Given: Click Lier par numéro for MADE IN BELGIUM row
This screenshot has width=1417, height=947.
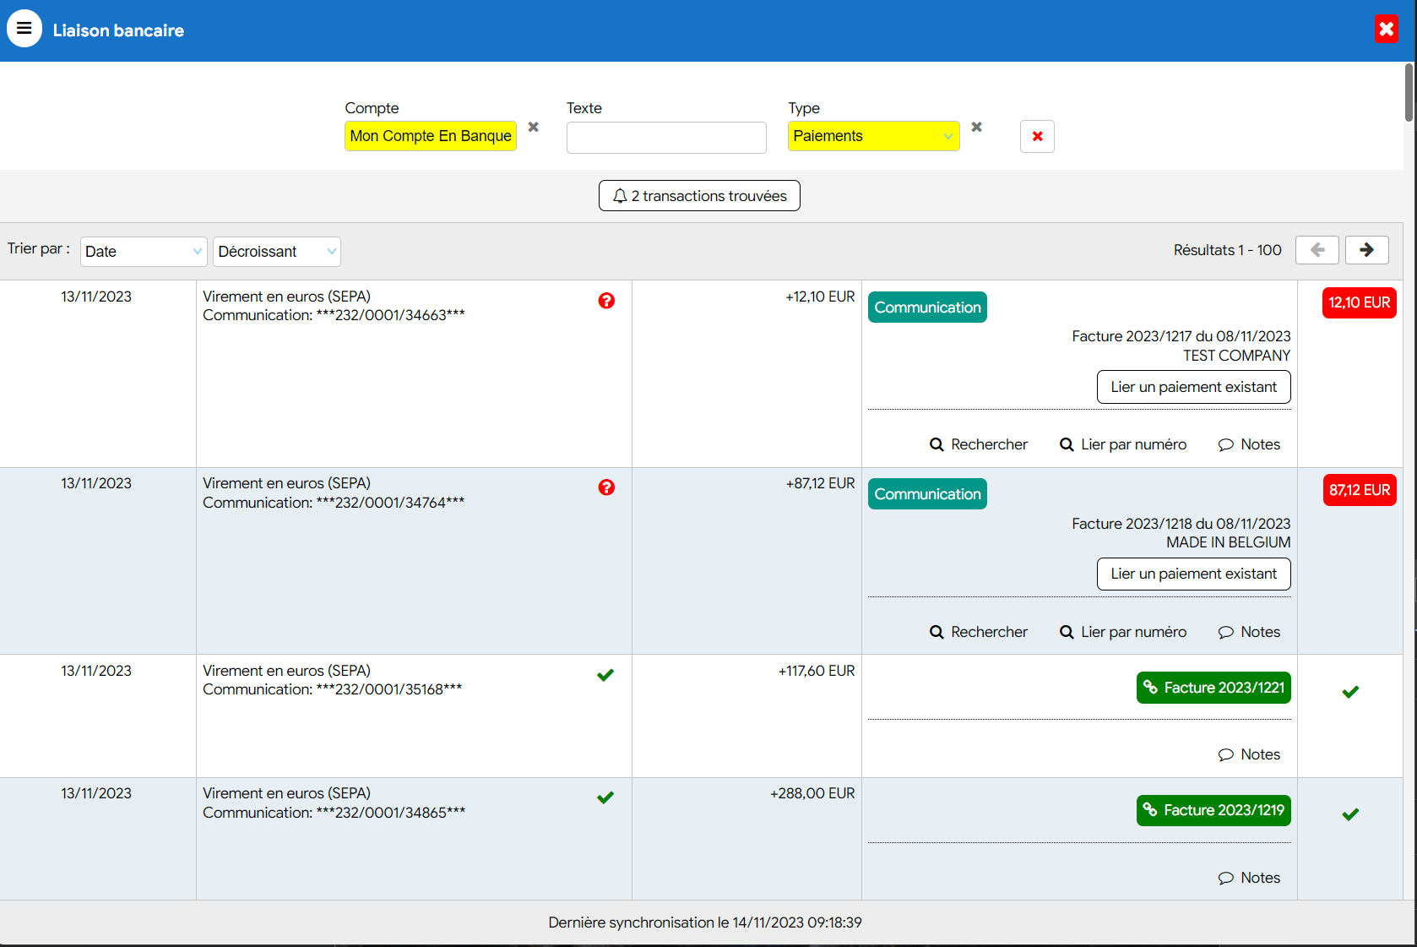Looking at the screenshot, I should point(1123,632).
